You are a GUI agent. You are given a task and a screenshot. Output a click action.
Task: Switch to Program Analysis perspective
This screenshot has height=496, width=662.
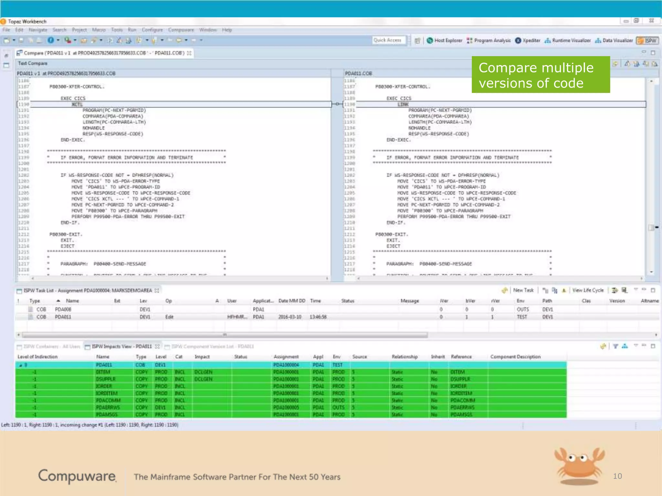(489, 40)
